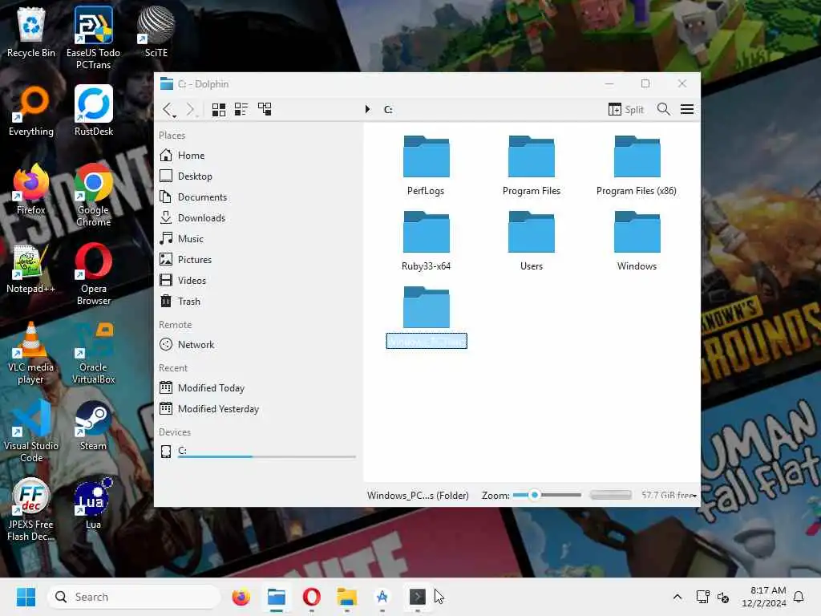Select the Windows folder icon

tap(637, 232)
